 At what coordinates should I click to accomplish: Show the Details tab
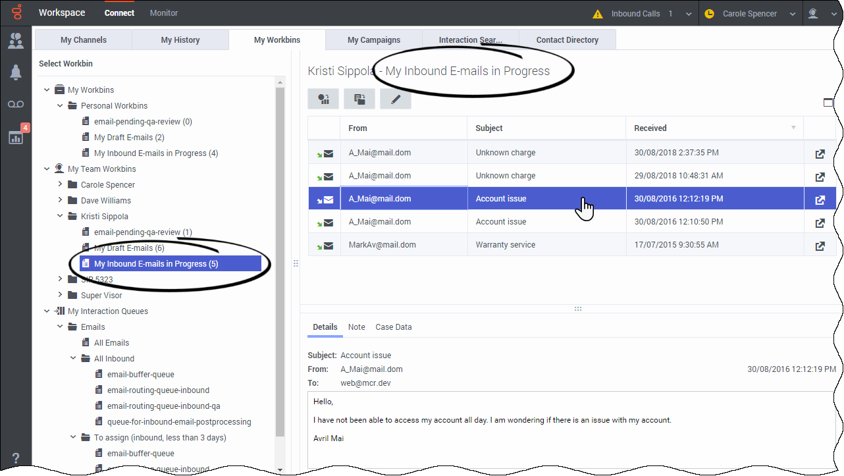pos(325,327)
